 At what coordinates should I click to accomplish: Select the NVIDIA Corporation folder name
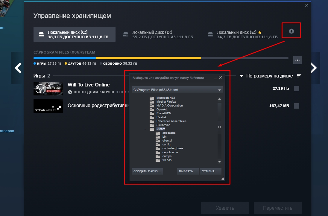coord(170,106)
